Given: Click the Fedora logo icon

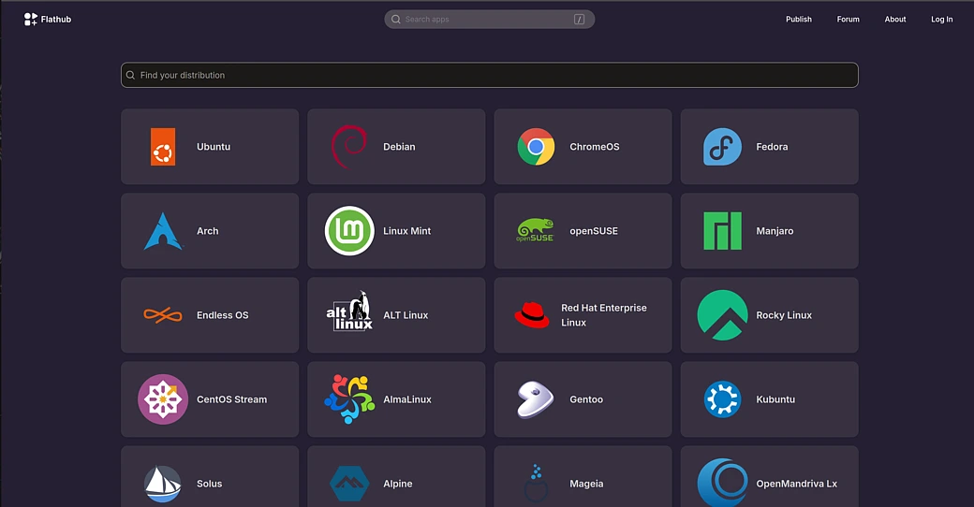Looking at the screenshot, I should coord(722,147).
